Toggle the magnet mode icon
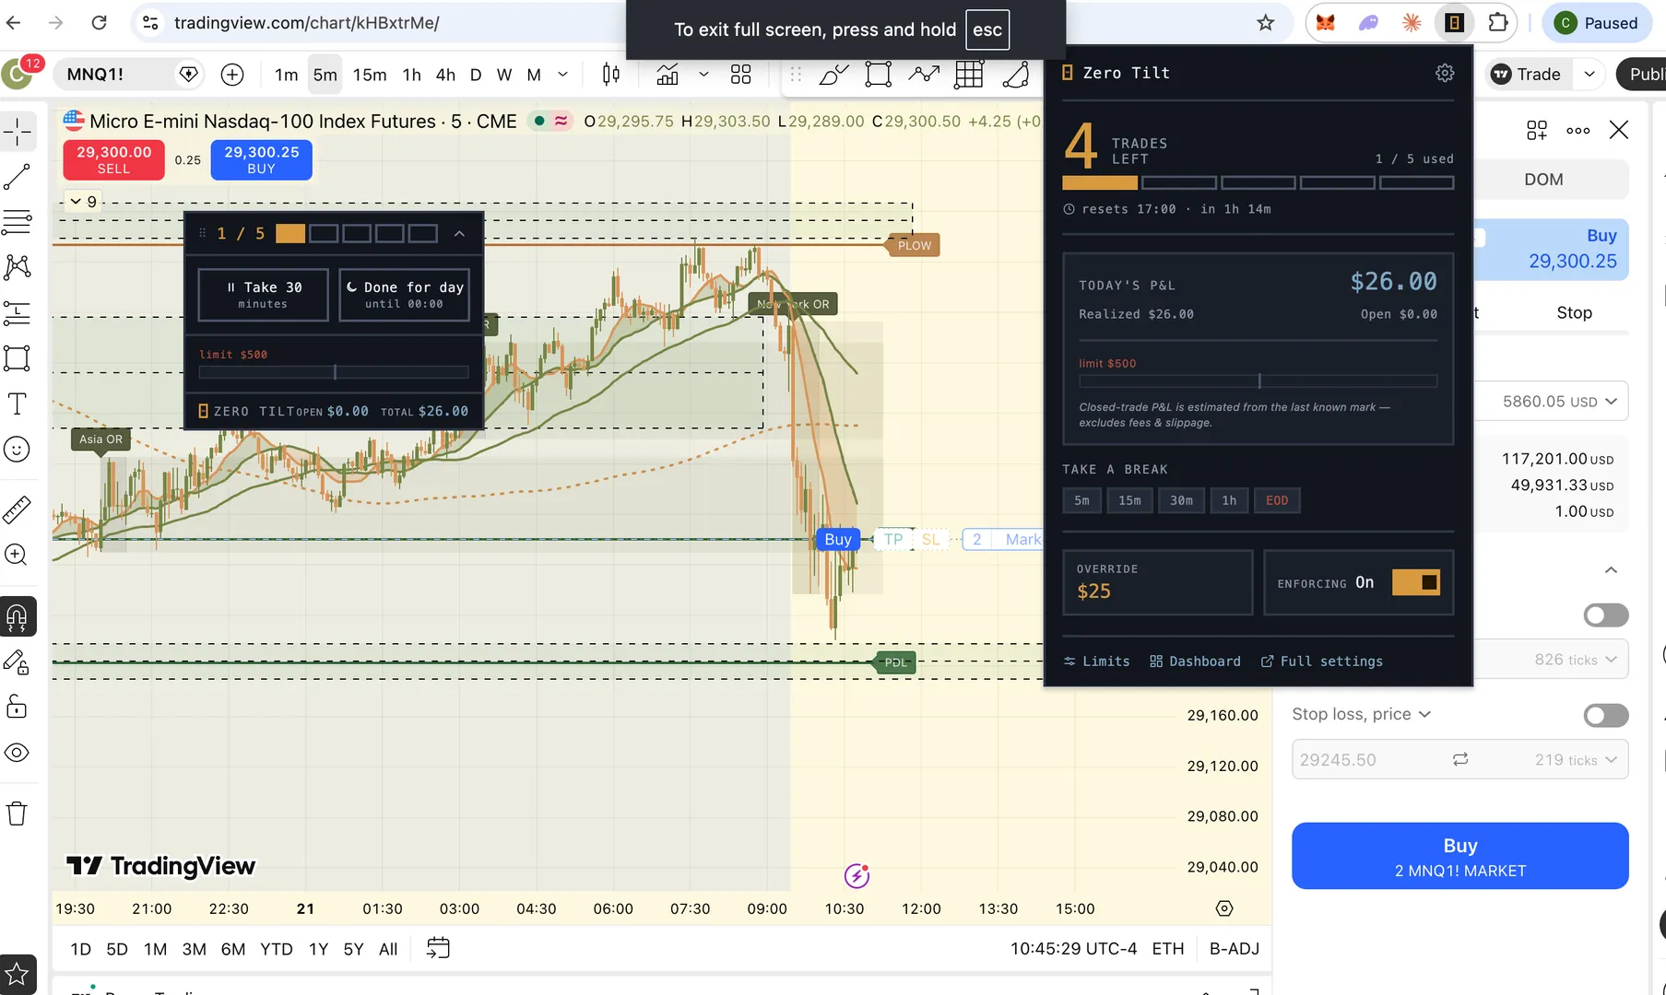This screenshot has height=995, width=1666. coord(18,616)
